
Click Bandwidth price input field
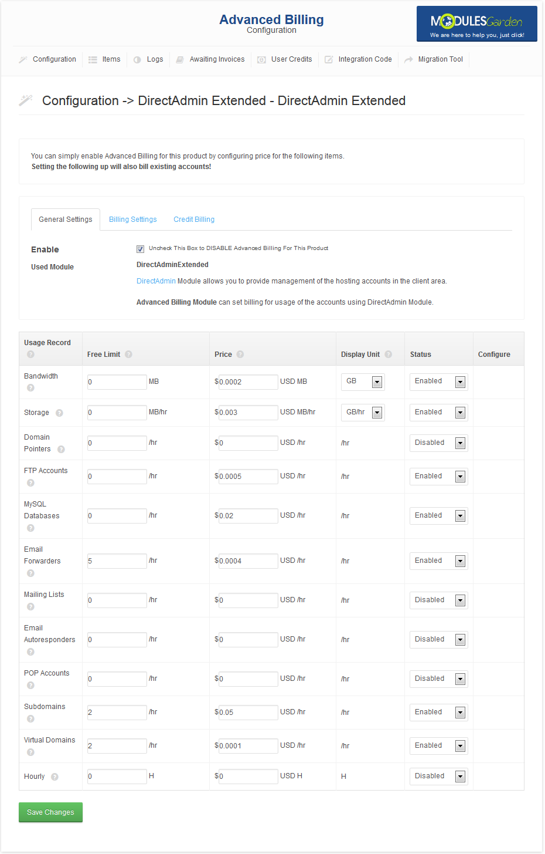248,382
